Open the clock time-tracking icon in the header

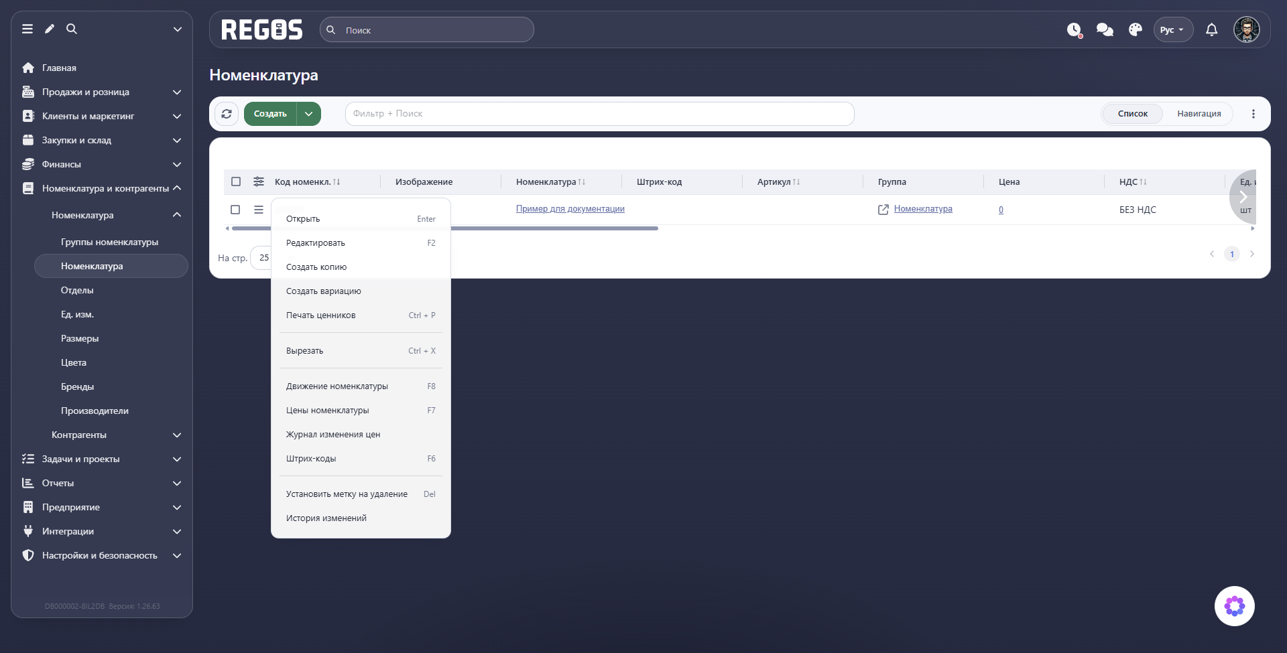click(x=1075, y=29)
